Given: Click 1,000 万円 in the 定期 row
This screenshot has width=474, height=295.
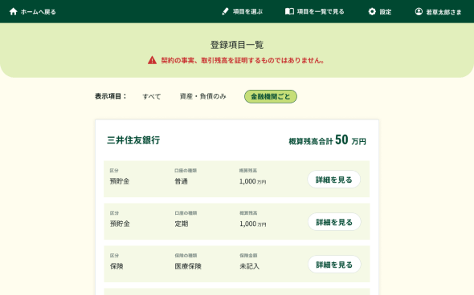Looking at the screenshot, I should point(253,224).
